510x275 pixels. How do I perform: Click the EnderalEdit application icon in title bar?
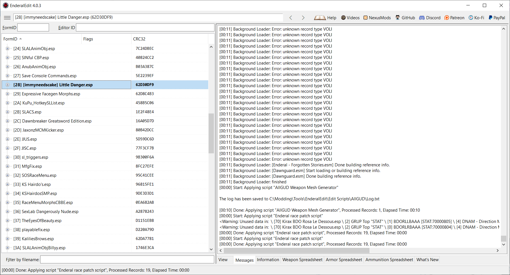click(6, 5)
